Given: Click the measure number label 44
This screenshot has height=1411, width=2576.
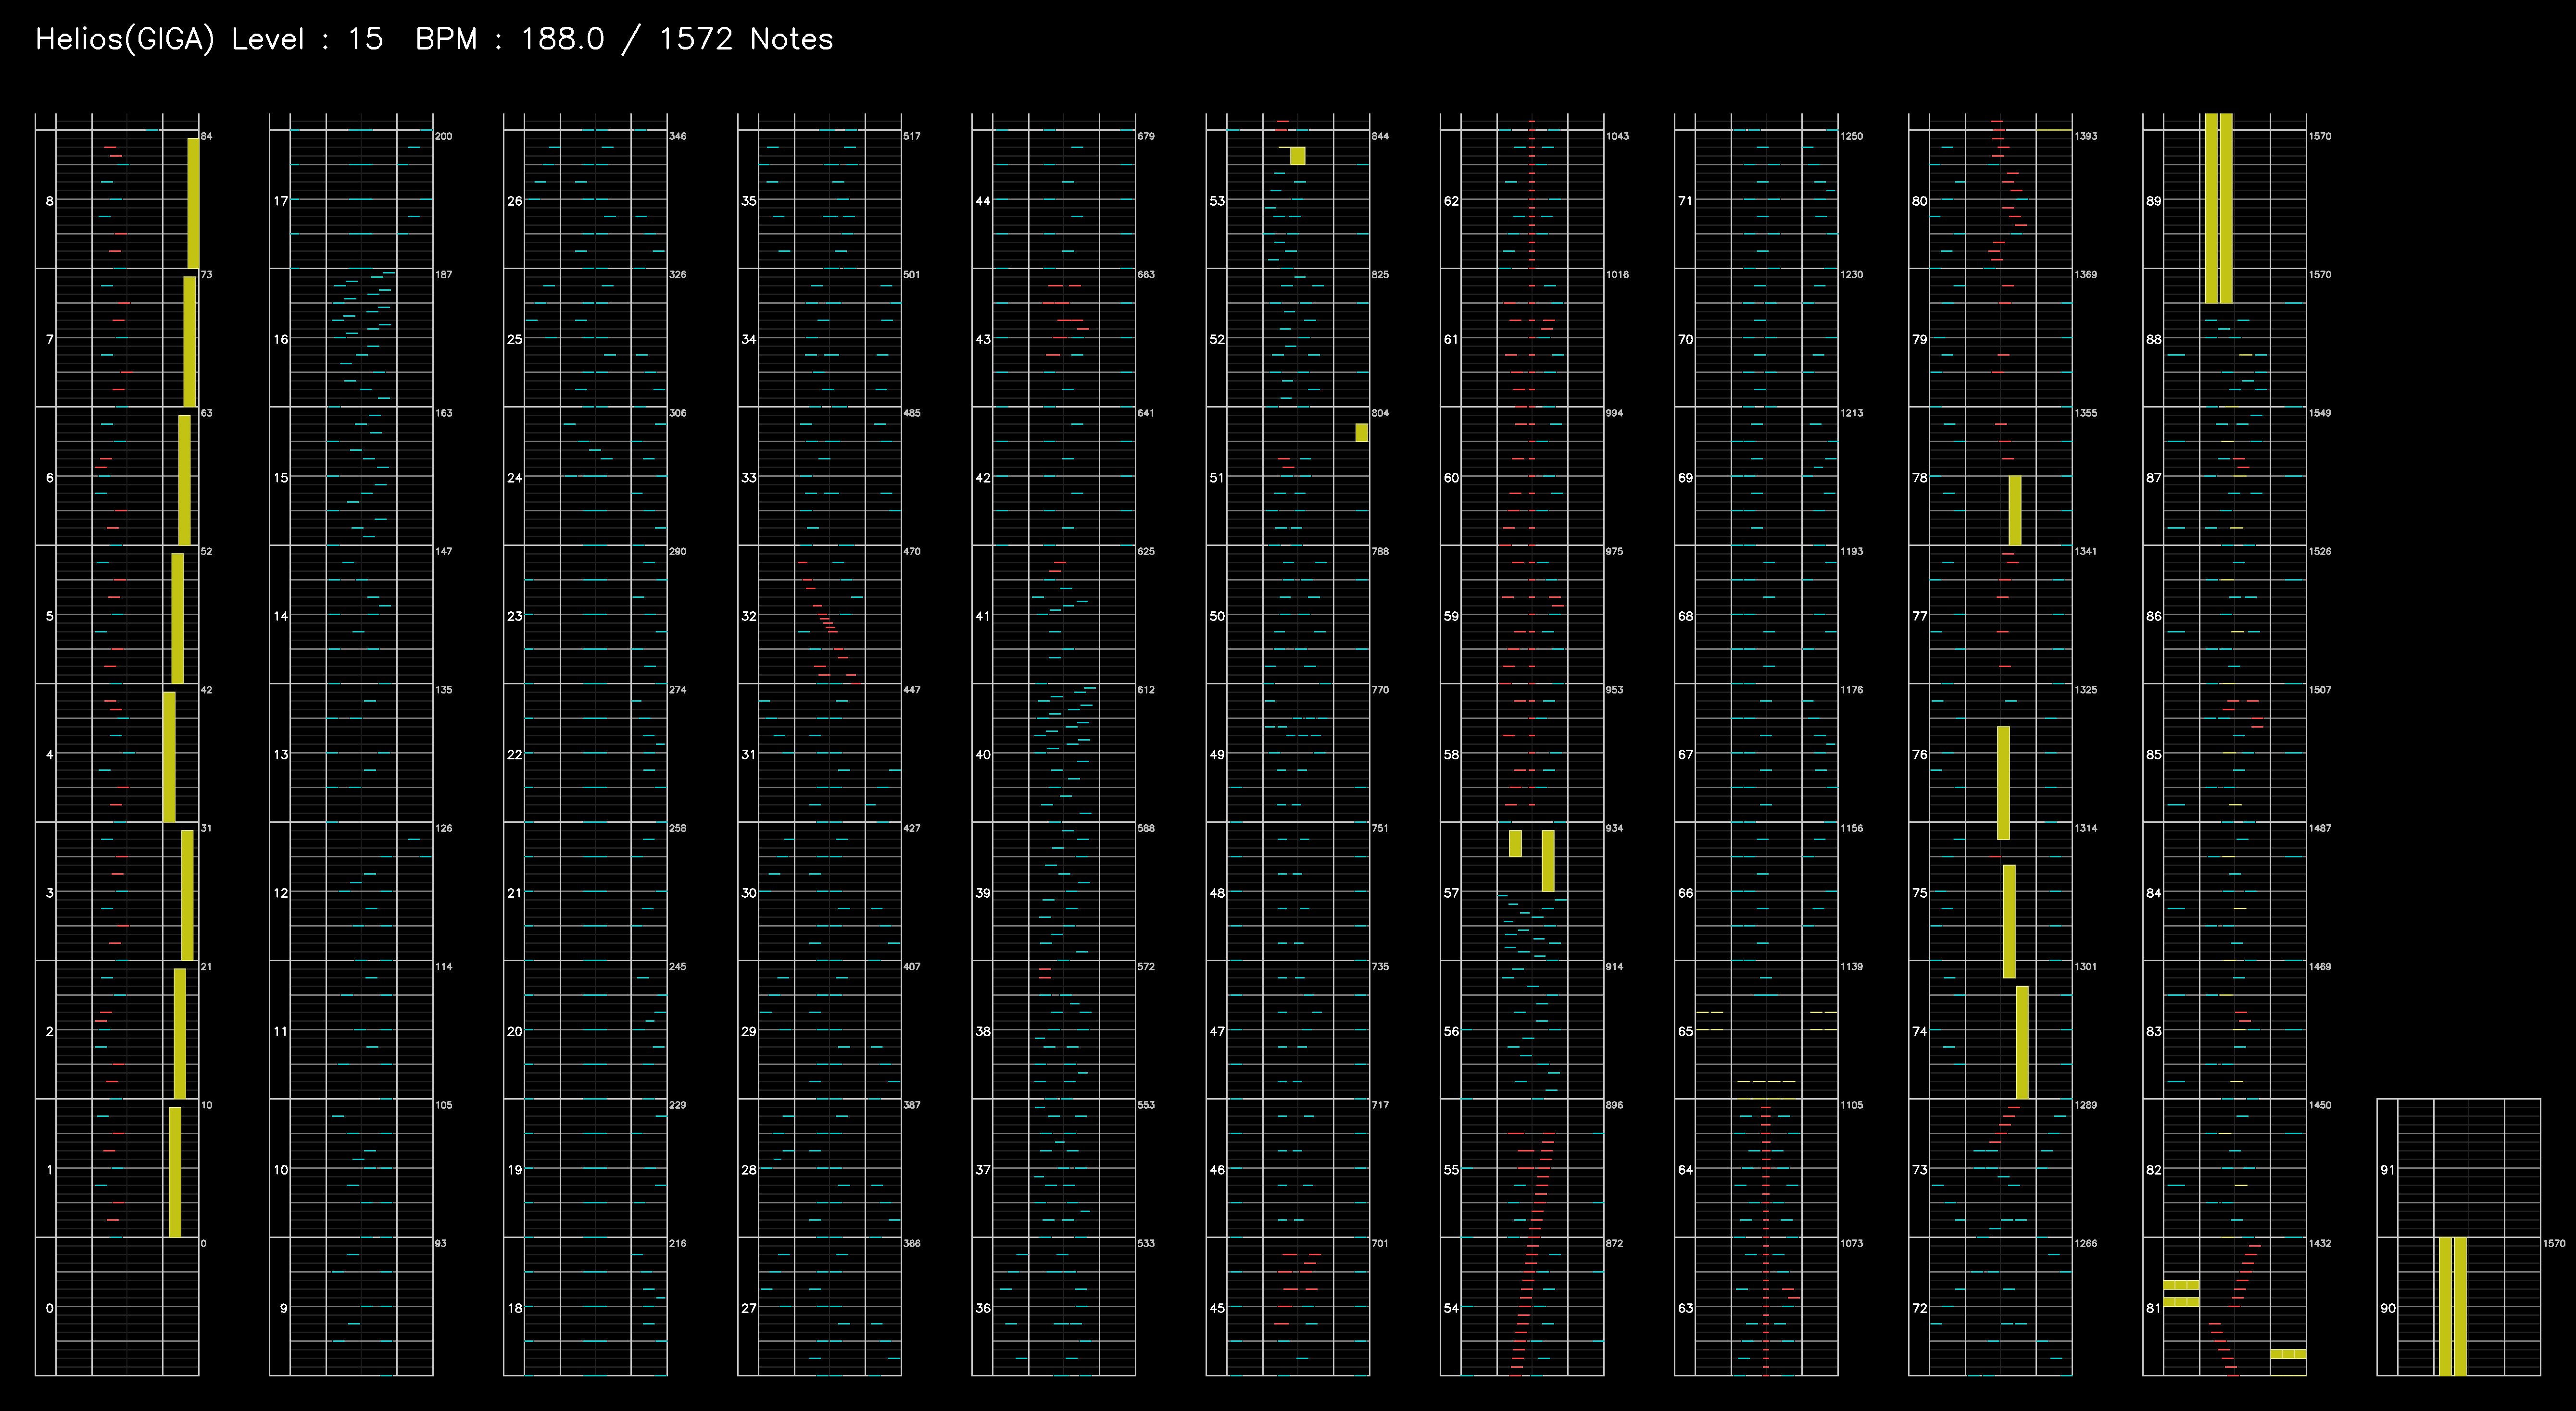Looking at the screenshot, I should [982, 201].
